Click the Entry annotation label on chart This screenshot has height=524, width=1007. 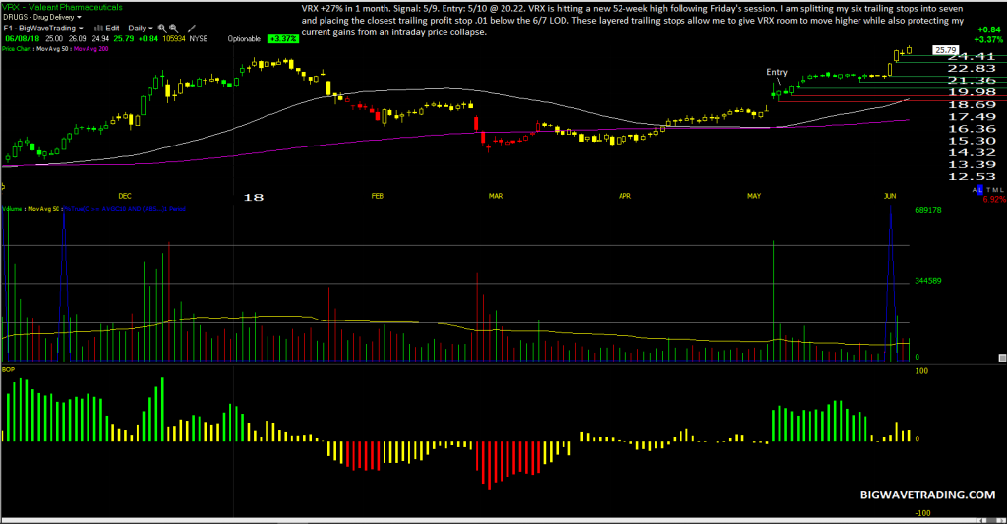[x=777, y=72]
